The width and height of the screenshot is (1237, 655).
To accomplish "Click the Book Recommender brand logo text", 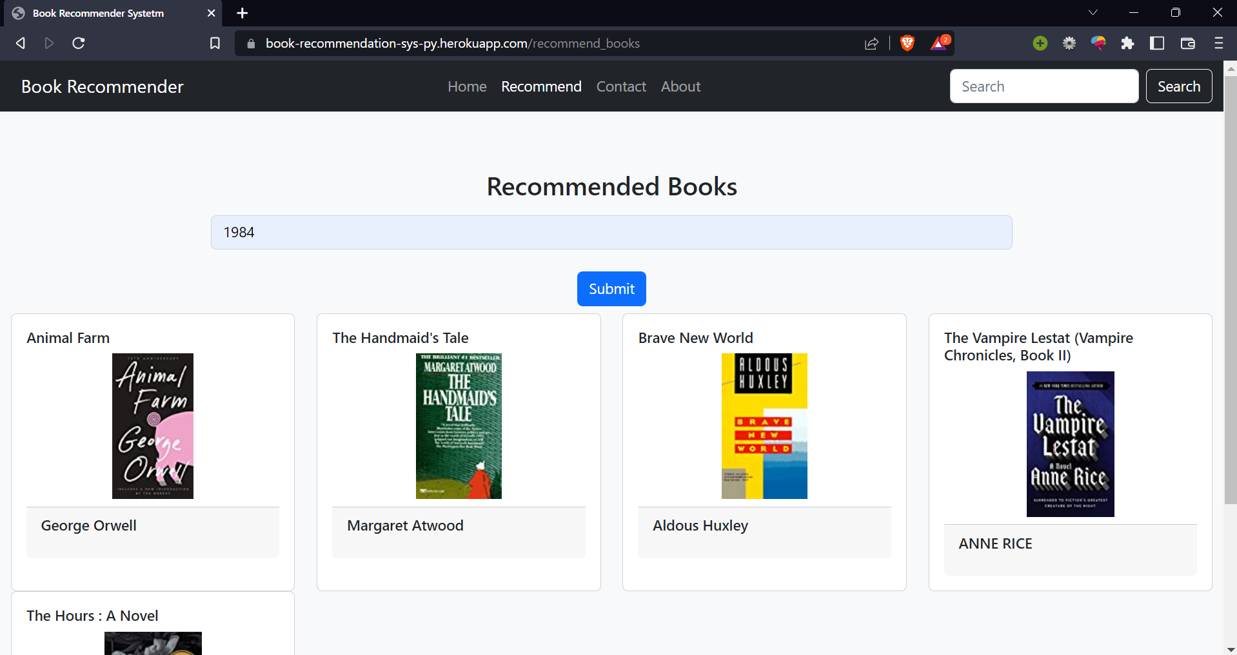I will (103, 86).
